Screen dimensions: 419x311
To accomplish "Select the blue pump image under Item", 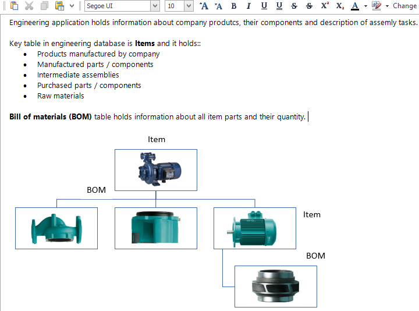I will click(156, 170).
